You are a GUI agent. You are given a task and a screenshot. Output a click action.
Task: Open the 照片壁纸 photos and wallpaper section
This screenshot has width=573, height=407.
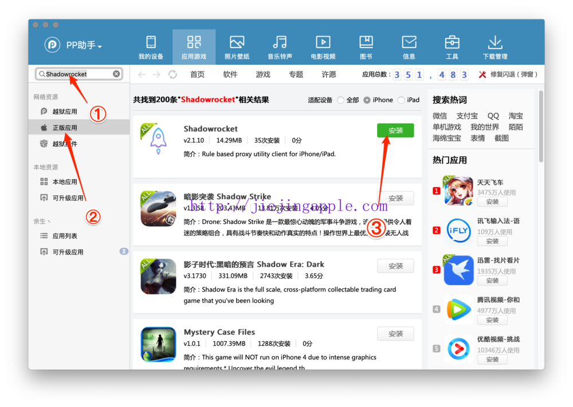tap(237, 48)
